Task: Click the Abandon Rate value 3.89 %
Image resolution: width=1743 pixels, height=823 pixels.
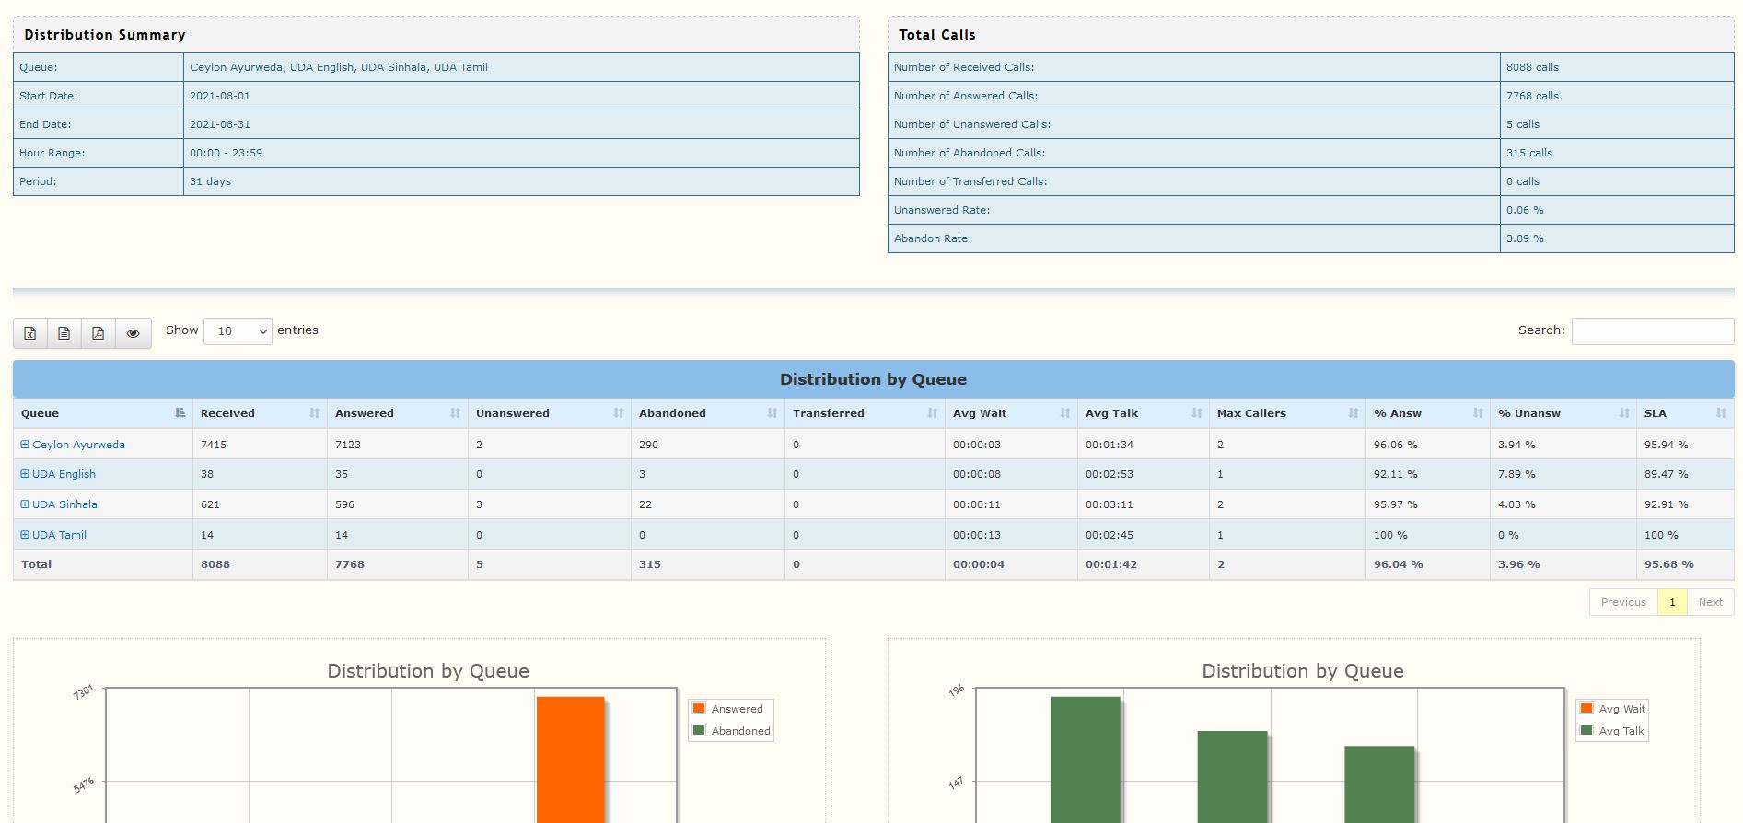Action: point(1525,238)
